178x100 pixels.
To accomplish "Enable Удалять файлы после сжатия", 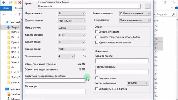I will (97, 42).
